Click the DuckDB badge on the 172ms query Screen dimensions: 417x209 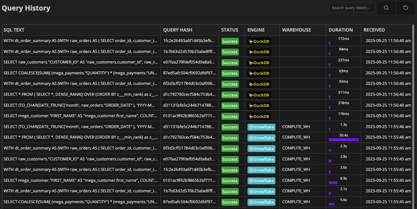coord(259,41)
